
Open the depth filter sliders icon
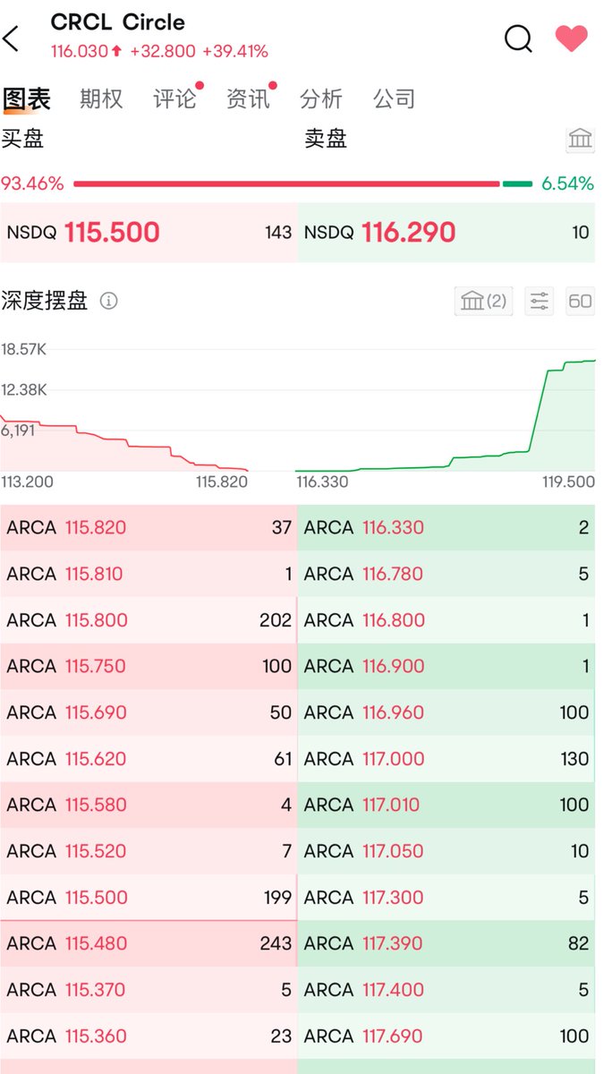[539, 301]
